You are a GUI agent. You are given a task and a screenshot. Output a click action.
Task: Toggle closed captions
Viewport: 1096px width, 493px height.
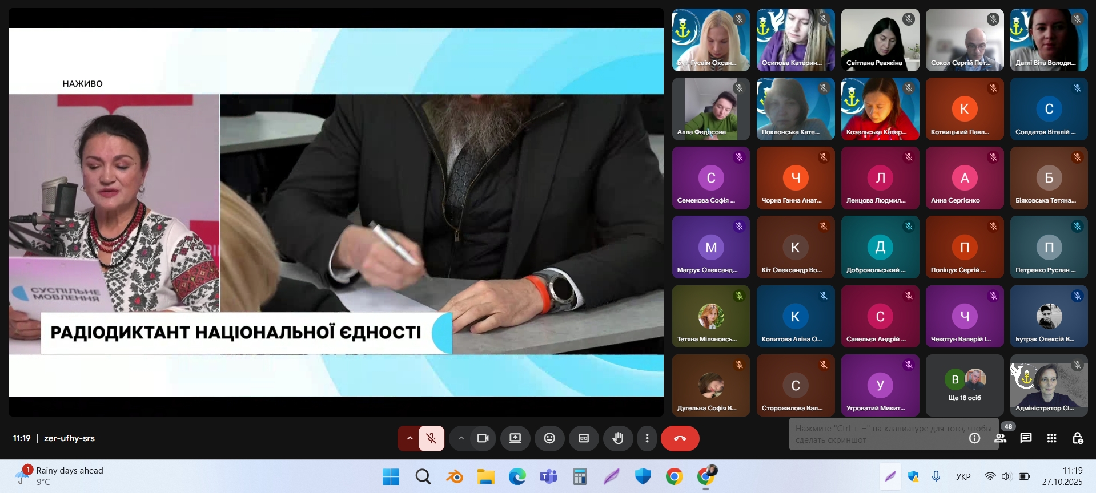click(584, 438)
